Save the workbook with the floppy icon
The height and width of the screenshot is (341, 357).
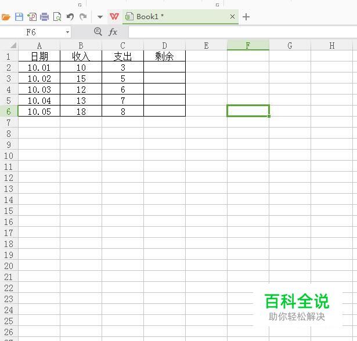click(x=19, y=17)
